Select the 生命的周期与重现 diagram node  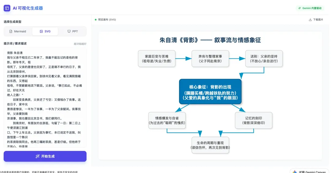[210, 145]
